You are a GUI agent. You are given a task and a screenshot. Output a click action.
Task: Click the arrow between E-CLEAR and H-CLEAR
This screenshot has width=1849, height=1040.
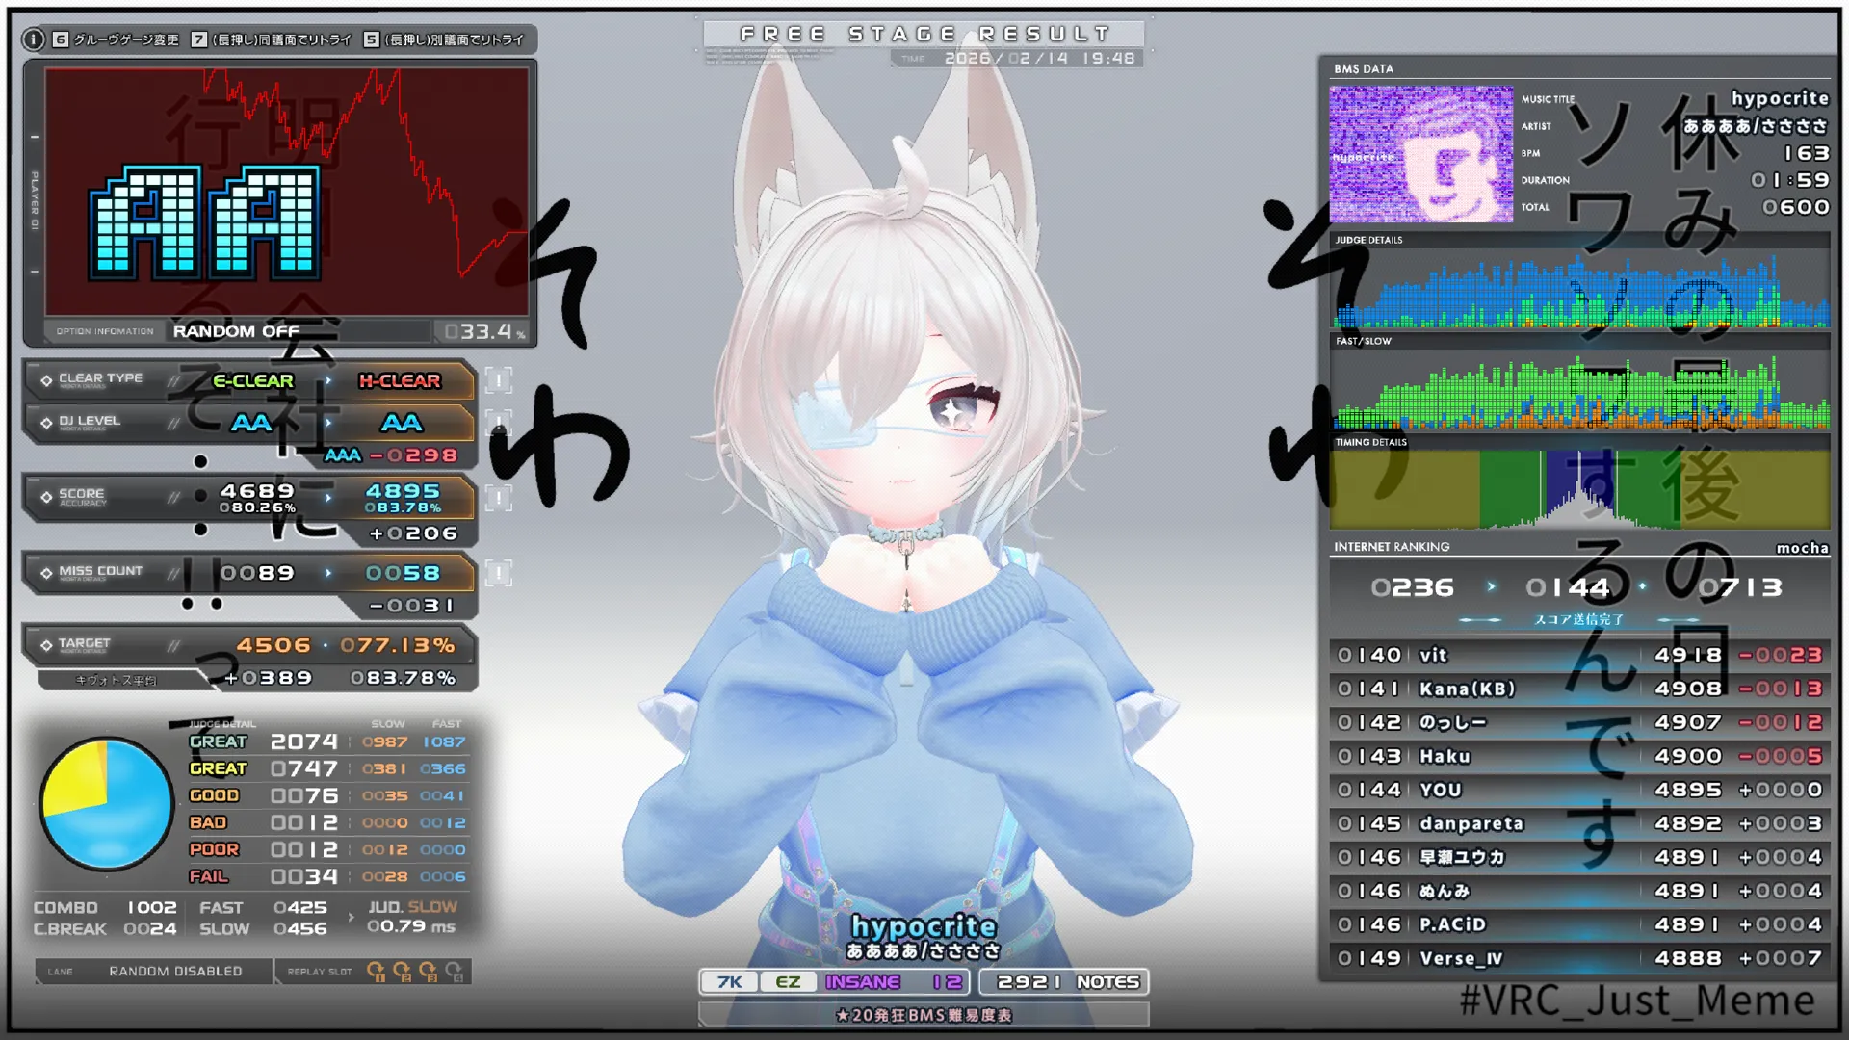pyautogui.click(x=328, y=380)
